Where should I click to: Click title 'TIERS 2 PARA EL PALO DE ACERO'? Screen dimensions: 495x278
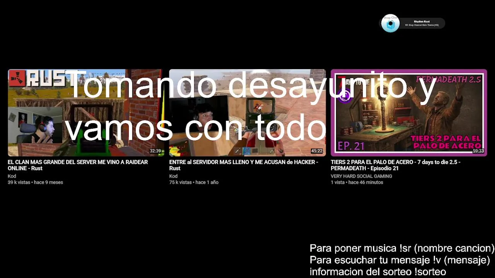[x=395, y=165]
